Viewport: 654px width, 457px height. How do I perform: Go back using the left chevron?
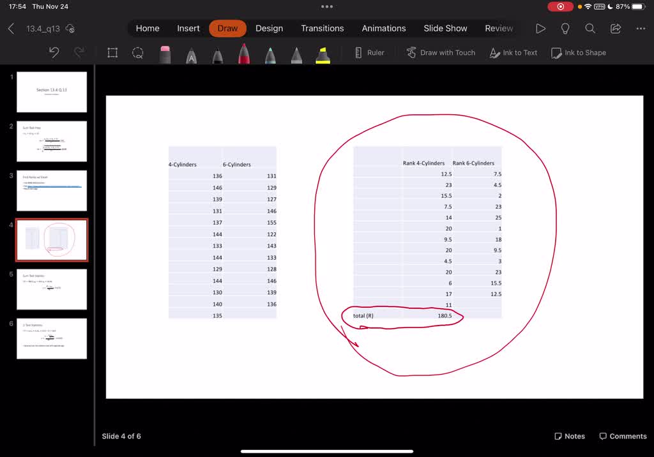click(x=11, y=28)
